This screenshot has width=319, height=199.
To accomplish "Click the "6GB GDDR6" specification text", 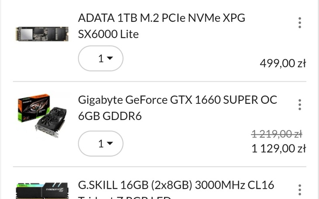I will pos(110,116).
